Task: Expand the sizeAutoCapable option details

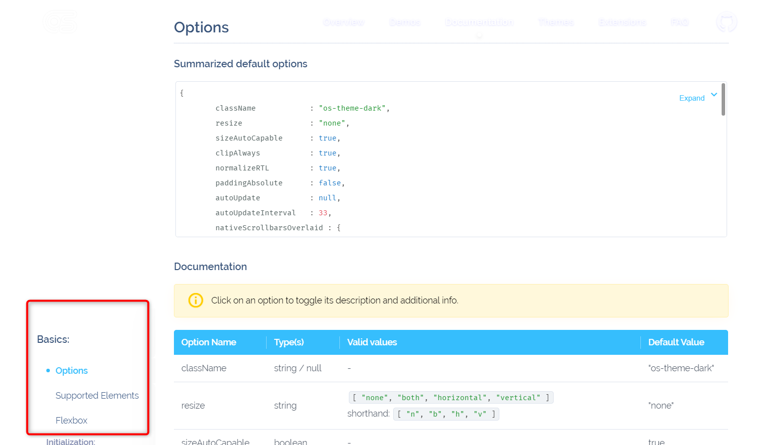Action: click(215, 441)
